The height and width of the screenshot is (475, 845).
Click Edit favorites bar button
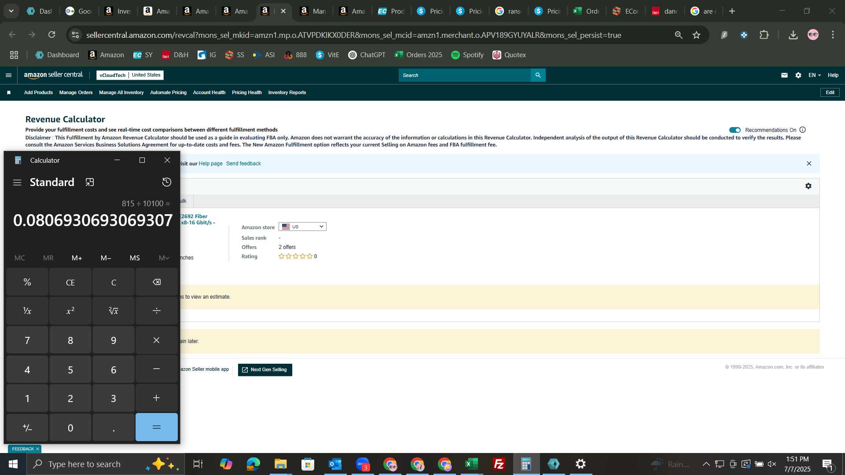click(830, 92)
